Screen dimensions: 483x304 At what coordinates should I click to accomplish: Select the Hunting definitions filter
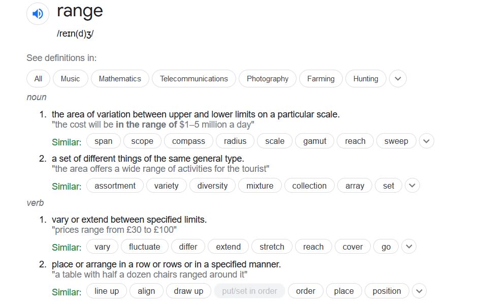pyautogui.click(x=366, y=79)
